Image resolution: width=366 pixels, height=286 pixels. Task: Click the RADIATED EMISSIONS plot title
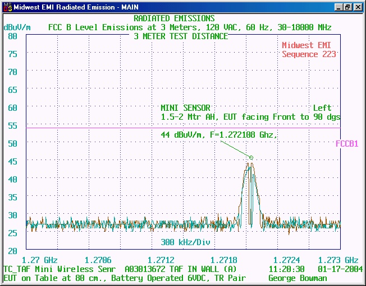click(182, 18)
